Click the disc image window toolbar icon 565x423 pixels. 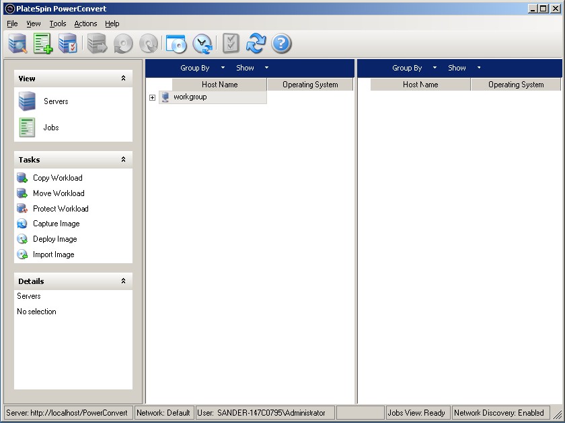coord(176,44)
